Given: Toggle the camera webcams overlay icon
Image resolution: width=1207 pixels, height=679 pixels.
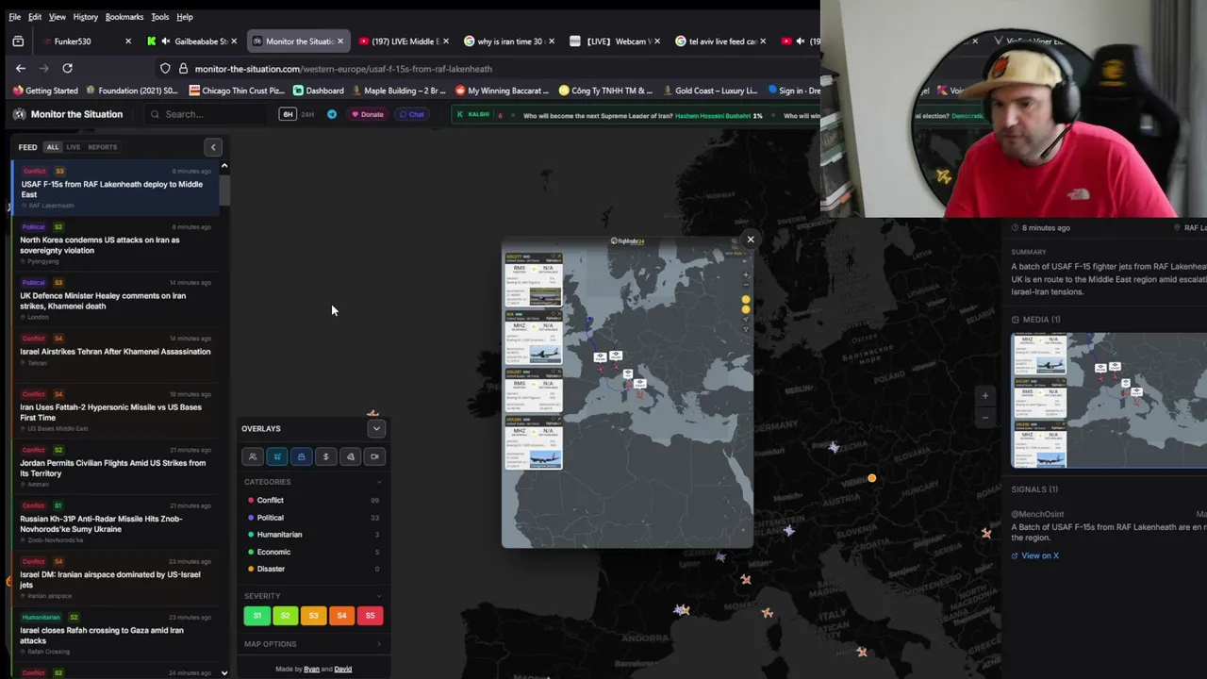Looking at the screenshot, I should coord(374,456).
